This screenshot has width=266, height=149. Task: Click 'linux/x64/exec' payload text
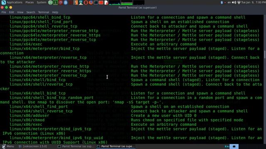click(x=26, y=44)
